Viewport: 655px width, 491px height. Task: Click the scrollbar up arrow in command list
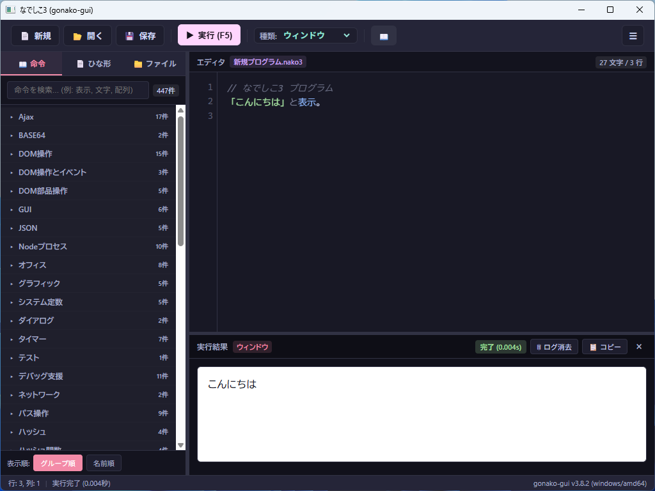click(x=180, y=110)
